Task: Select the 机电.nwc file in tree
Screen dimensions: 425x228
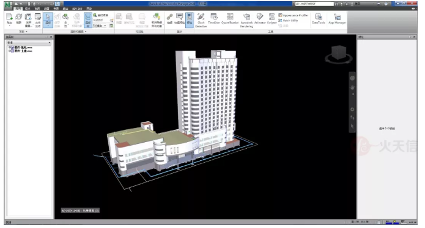Action: [x=23, y=48]
